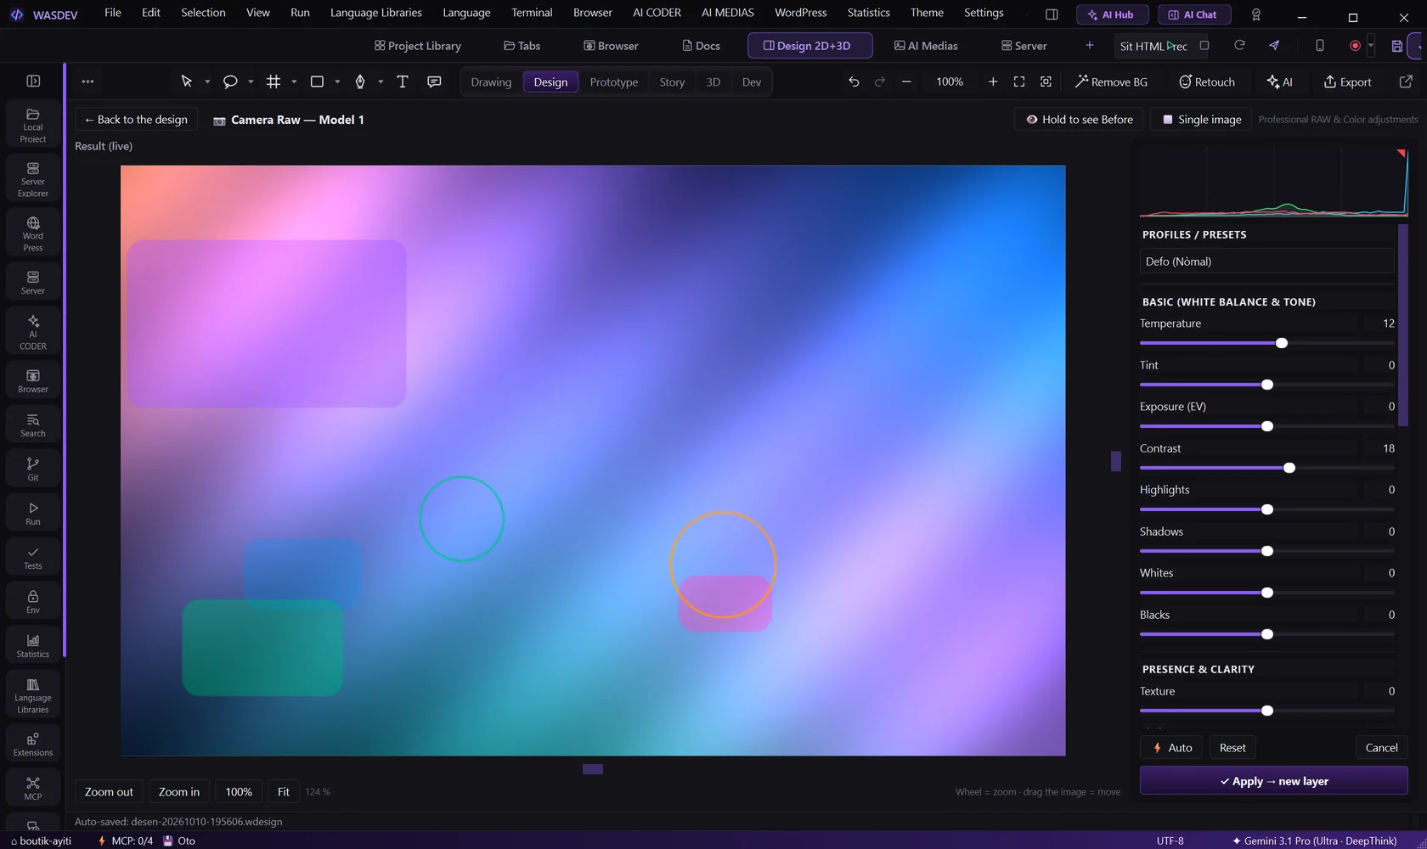Viewport: 1427px width, 849px height.
Task: Click Apply → new layer
Action: click(x=1273, y=781)
